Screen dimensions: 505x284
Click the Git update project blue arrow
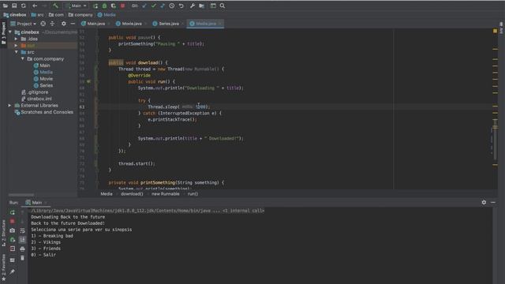pyautogui.click(x=144, y=6)
